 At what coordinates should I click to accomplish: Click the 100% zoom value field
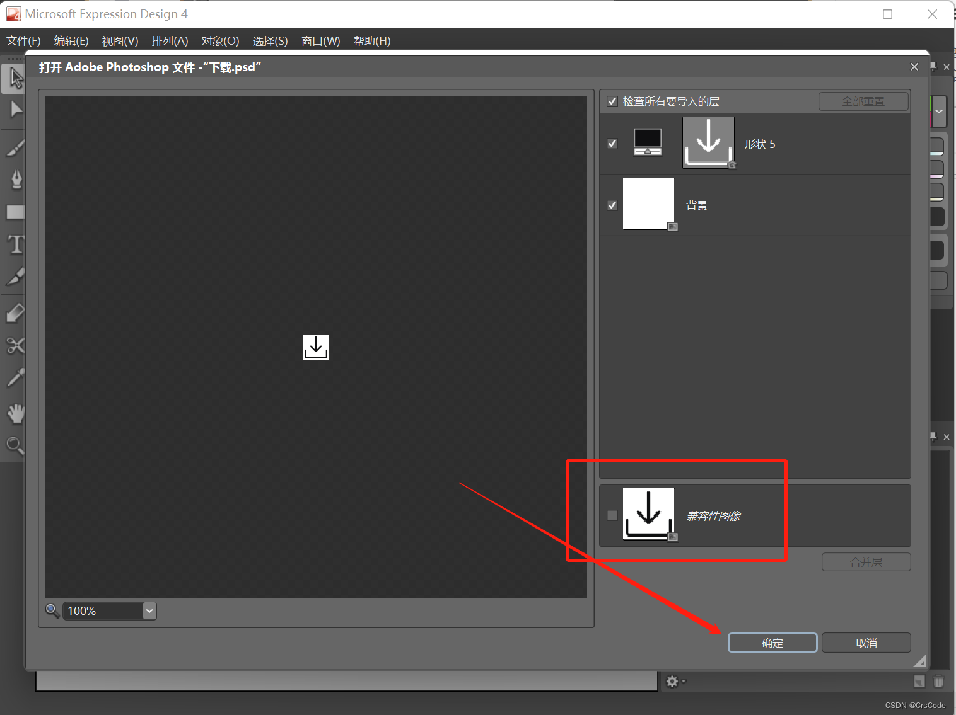[x=103, y=610]
